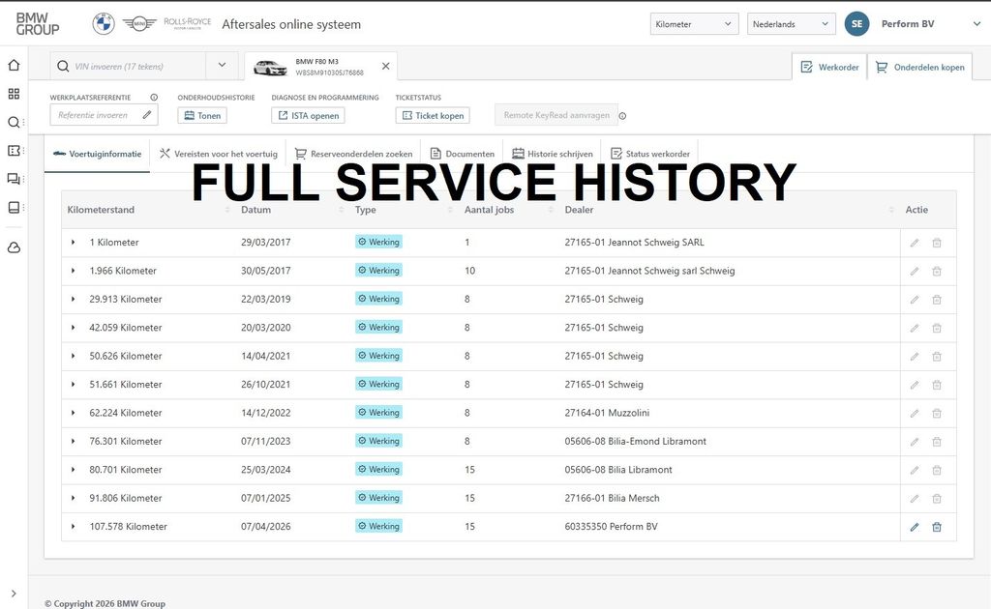
Task: Open the Status werkorder tab
Action: [x=649, y=154]
